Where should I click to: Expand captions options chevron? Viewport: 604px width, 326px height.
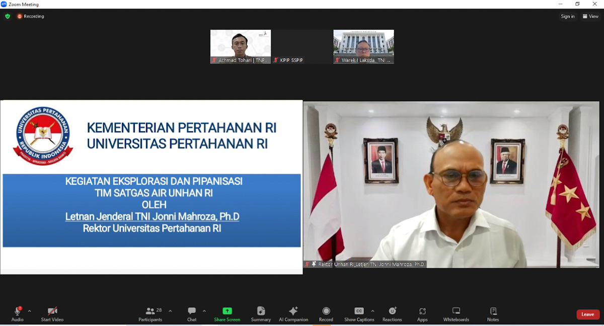(x=372, y=311)
